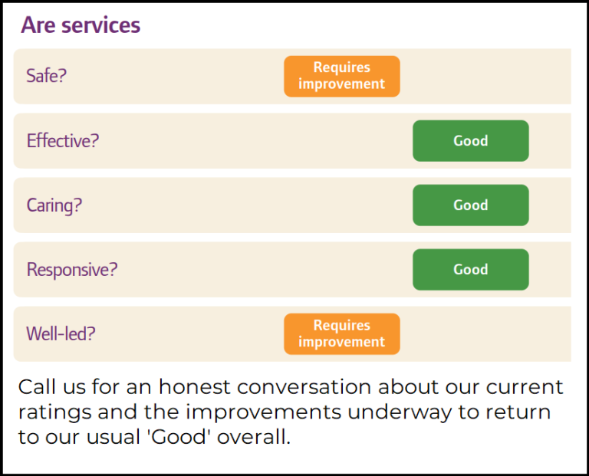589x476 pixels.
Task: Open the 'Effective?' category label
Action: coord(63,140)
